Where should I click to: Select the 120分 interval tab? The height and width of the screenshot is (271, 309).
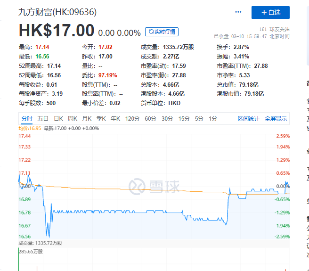tap(132, 119)
